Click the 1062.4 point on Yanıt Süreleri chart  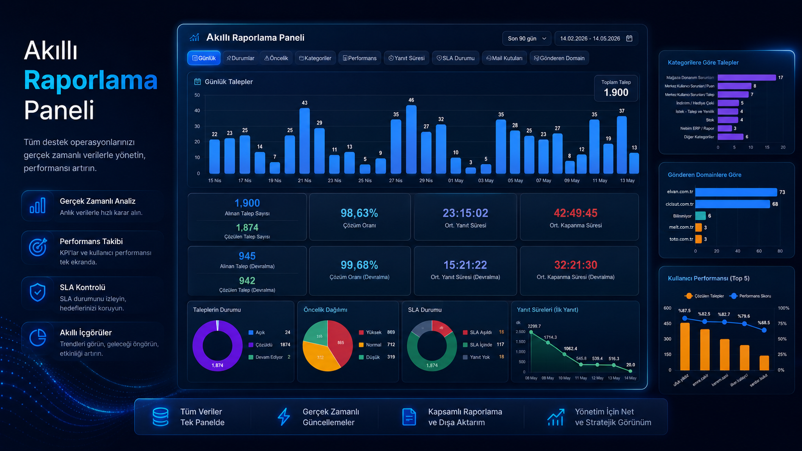(x=565, y=354)
